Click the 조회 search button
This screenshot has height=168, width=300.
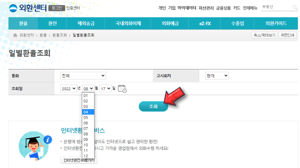coord(153,106)
